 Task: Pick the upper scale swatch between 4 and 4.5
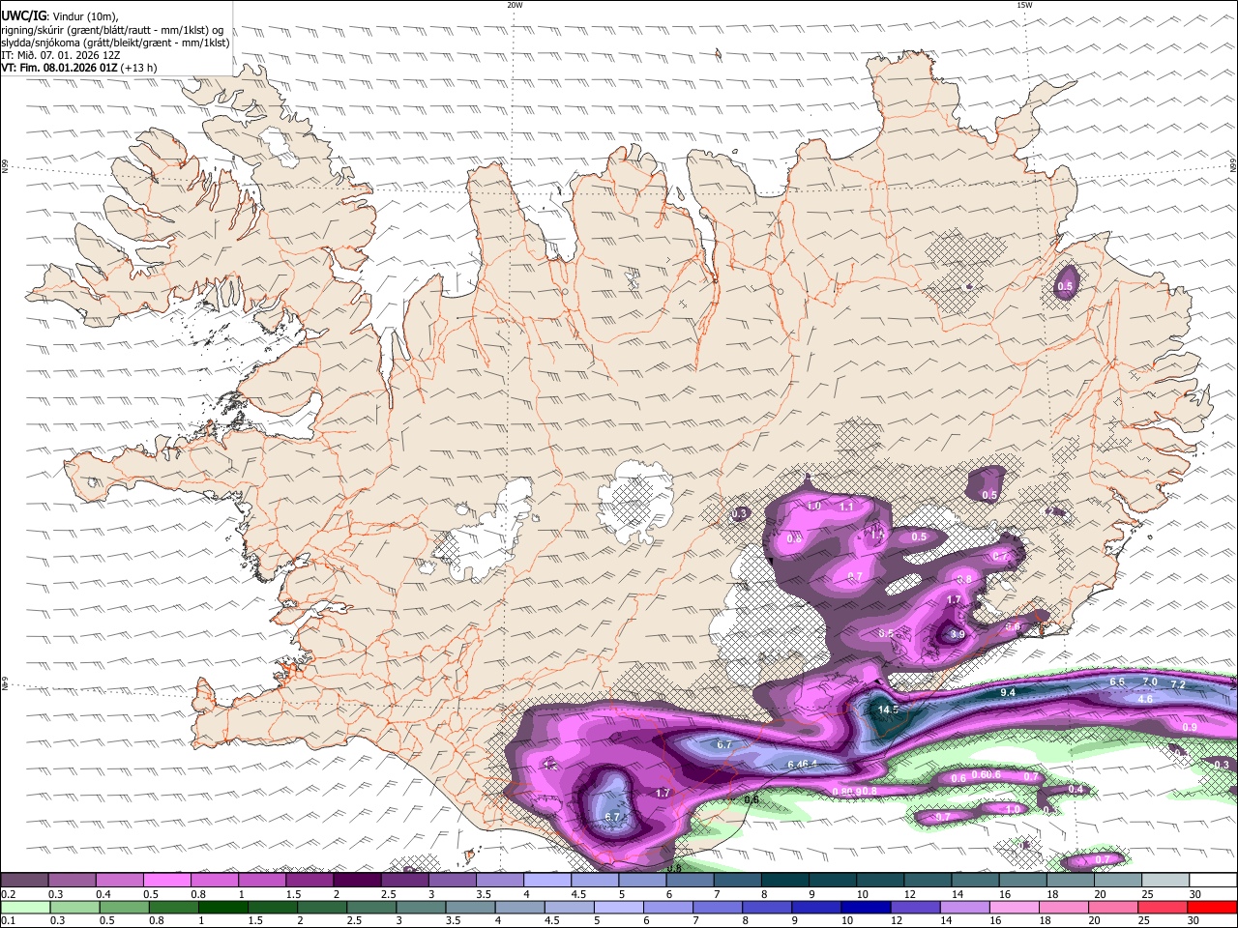click(x=546, y=881)
